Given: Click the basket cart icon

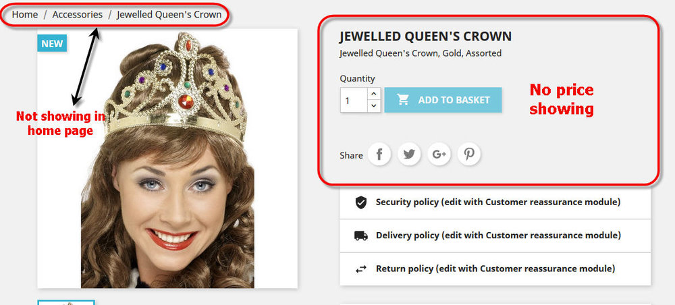Looking at the screenshot, I should 403,100.
